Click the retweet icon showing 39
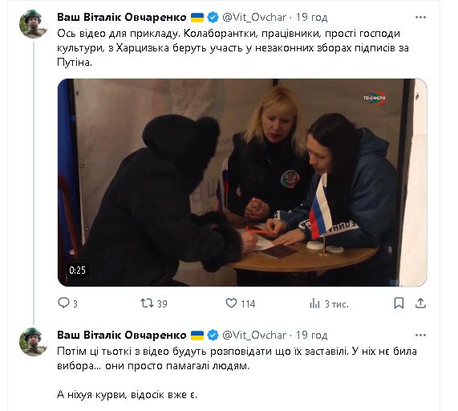Screen dimensions: 458x411 (147, 303)
